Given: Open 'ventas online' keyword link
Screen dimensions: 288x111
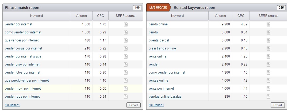Looking at the screenshot, I should (158, 80).
